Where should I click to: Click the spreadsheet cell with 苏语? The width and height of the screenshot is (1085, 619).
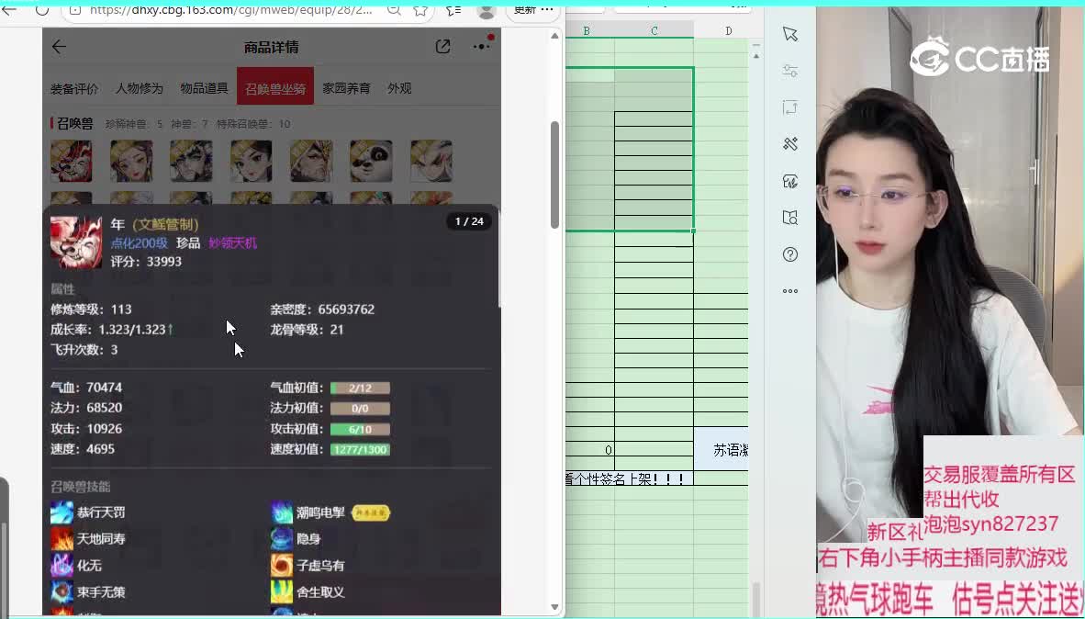721,450
